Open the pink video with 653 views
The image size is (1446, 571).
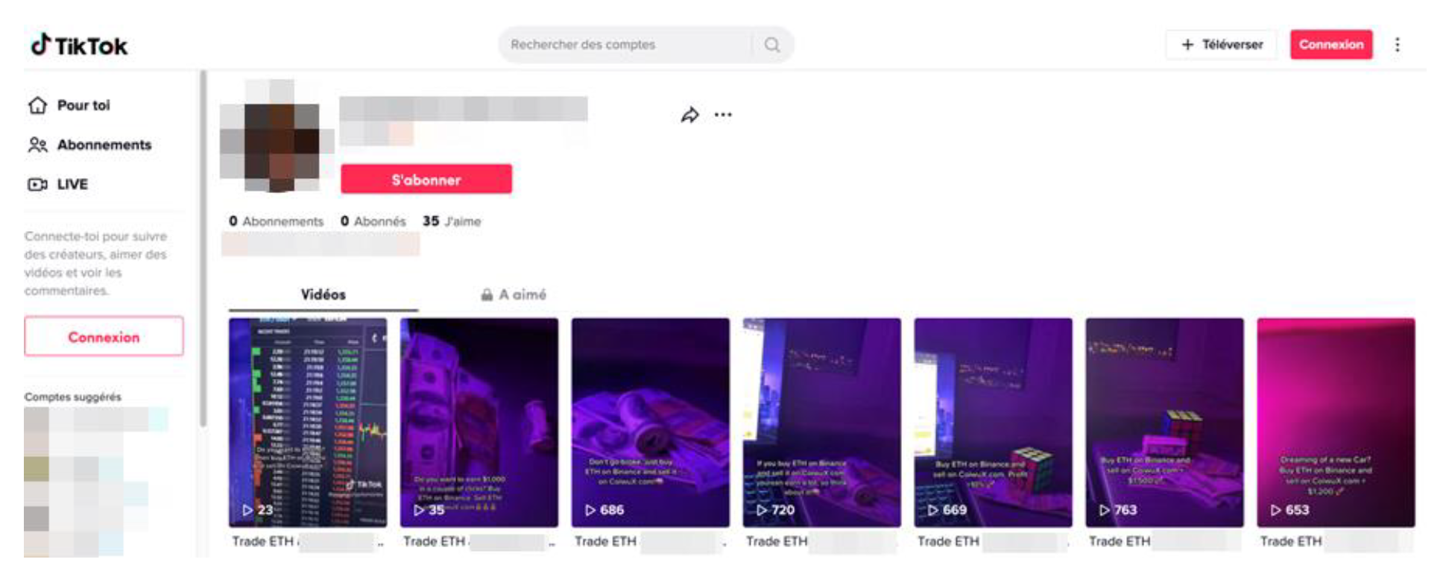pyautogui.click(x=1336, y=423)
